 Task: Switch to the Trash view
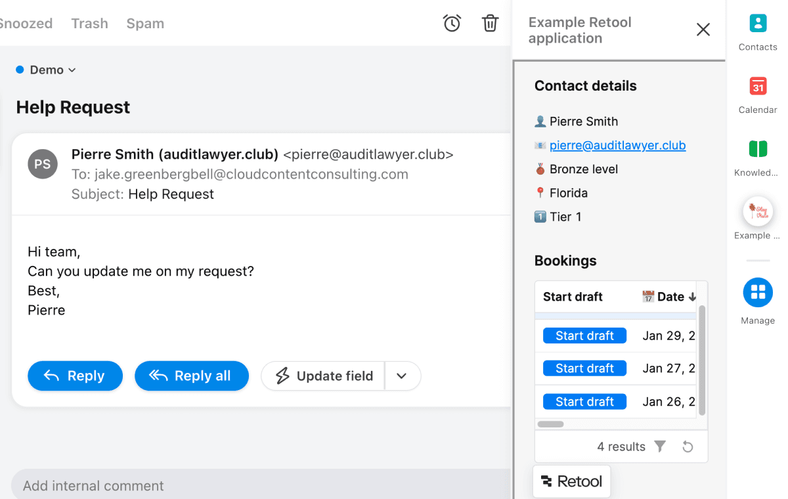(89, 23)
